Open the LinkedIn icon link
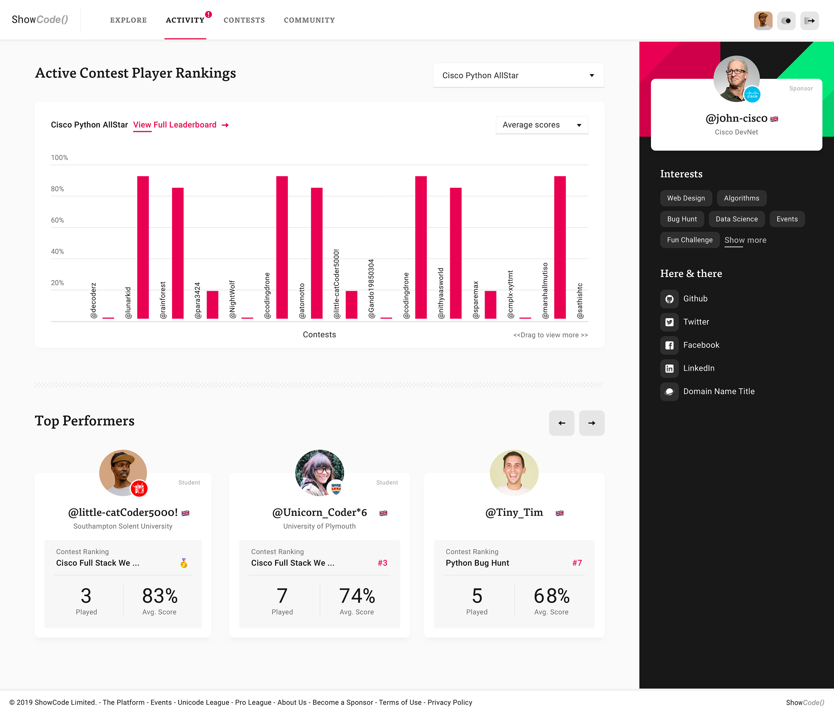Image resolution: width=834 pixels, height=714 pixels. tap(669, 368)
